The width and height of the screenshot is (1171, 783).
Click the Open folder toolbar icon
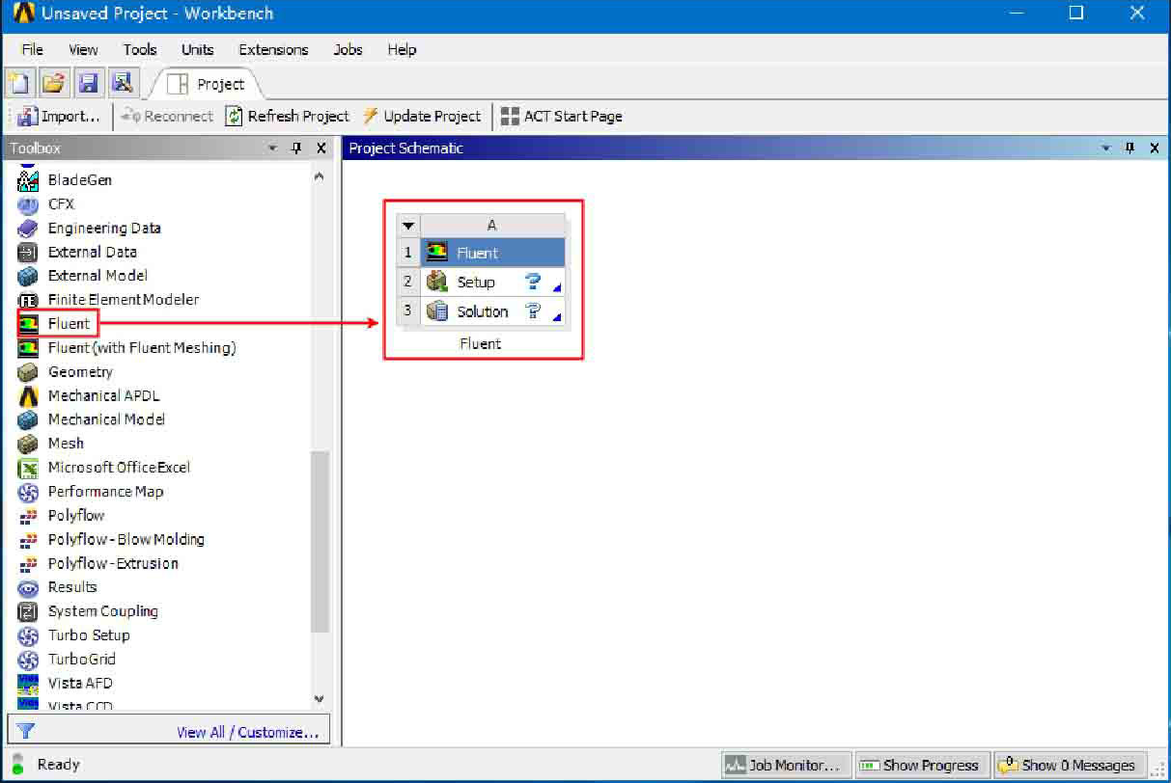[54, 84]
